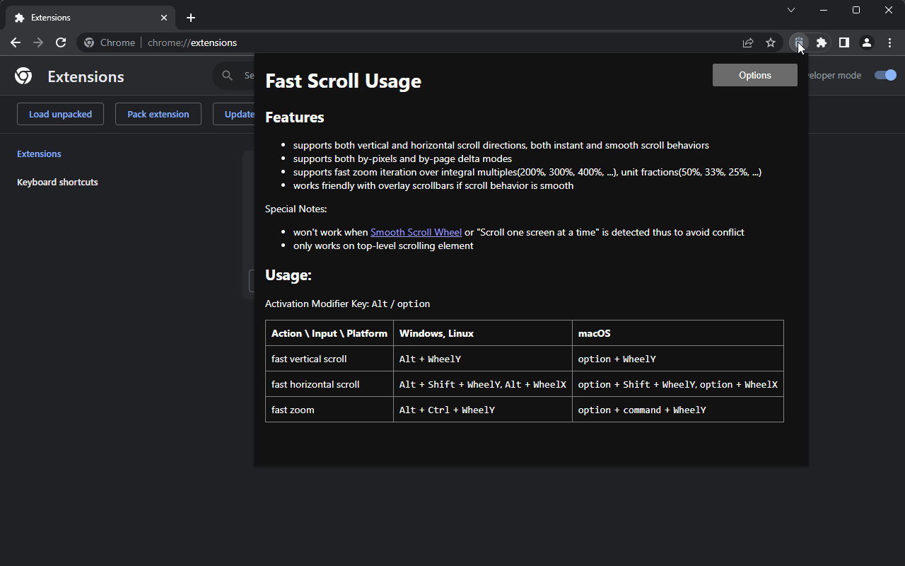This screenshot has width=905, height=566.
Task: Reload the page using refresh icon
Action: click(x=61, y=42)
